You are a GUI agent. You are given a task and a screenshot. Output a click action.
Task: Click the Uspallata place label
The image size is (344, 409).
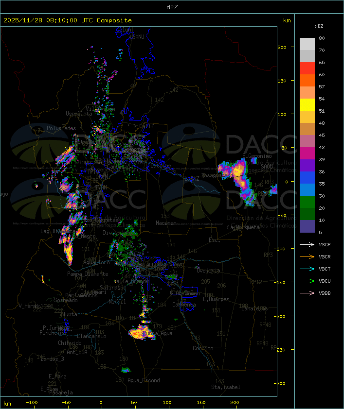click(79, 114)
